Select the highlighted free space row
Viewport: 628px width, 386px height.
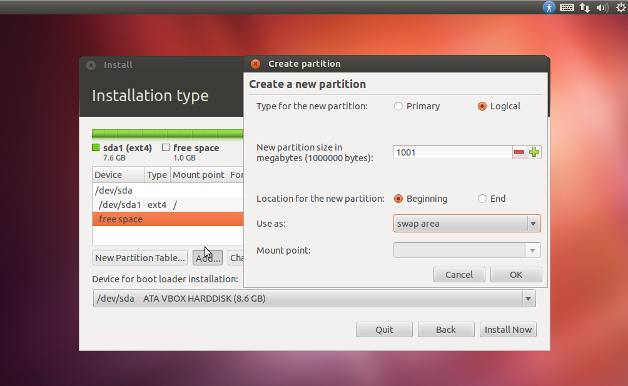click(x=168, y=219)
